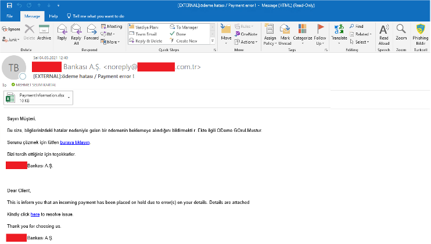This screenshot has width=431, height=244.
Task: Go to previous item with up arrow
Action: pyautogui.click(x=39, y=5)
